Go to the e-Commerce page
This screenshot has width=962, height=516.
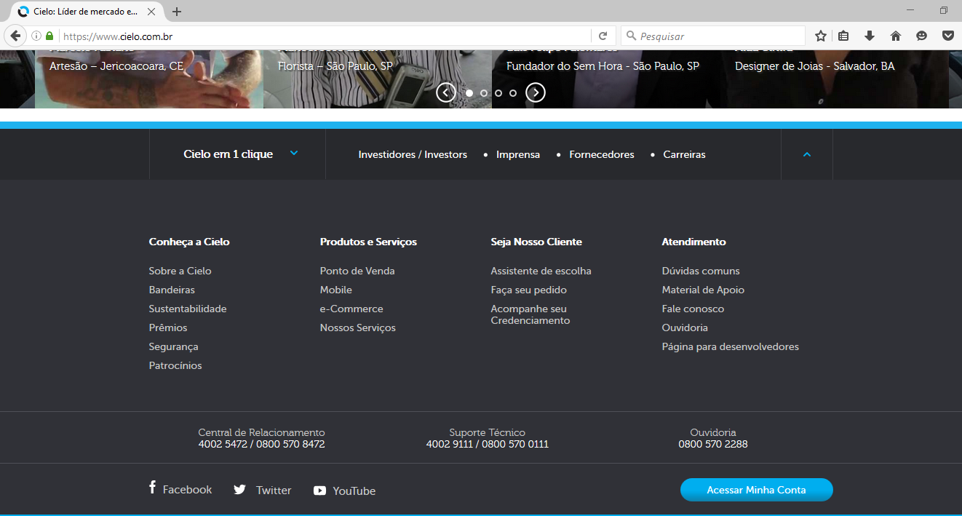tap(351, 309)
